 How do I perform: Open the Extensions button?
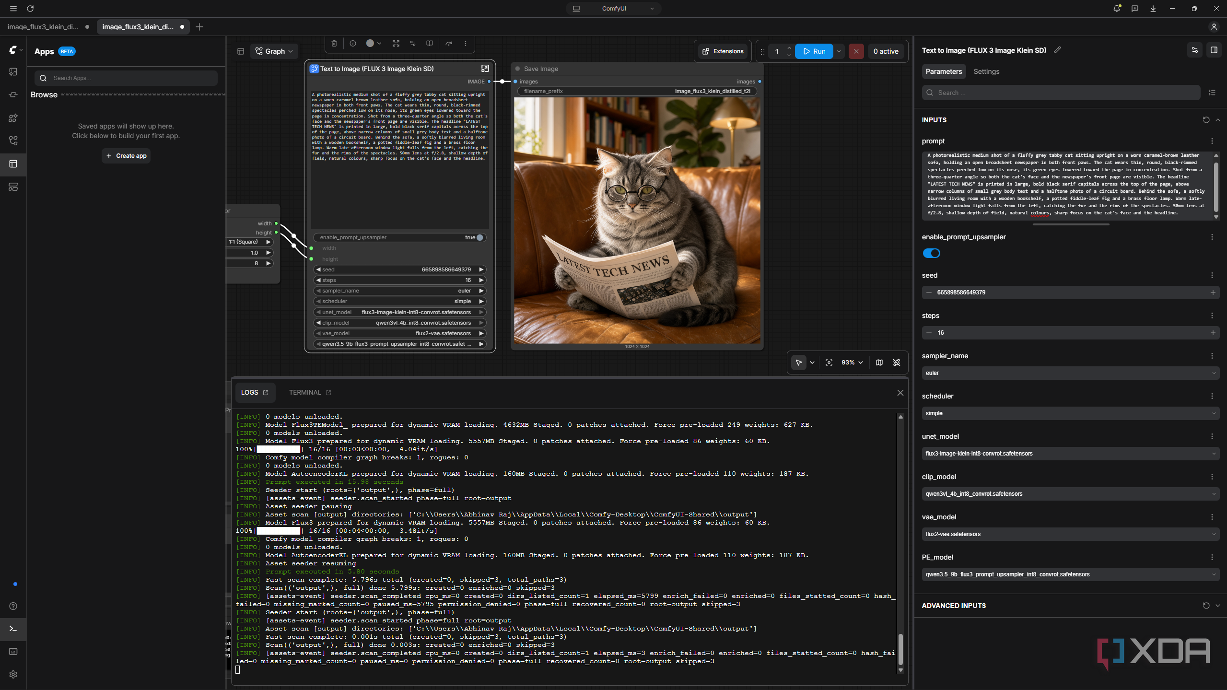coord(723,51)
